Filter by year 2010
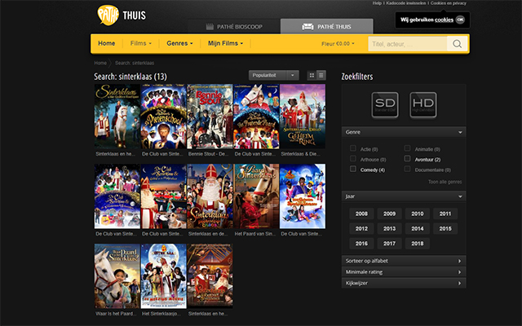Image resolution: width=522 pixels, height=326 pixels. (x=418, y=214)
